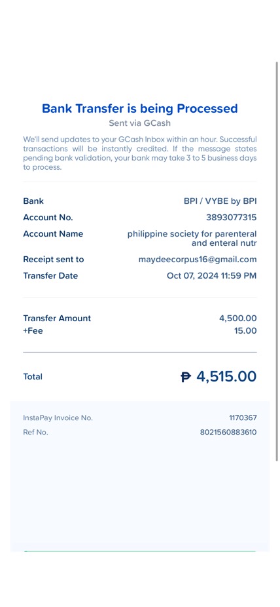Click the total amount 4,515.00

[226, 376]
